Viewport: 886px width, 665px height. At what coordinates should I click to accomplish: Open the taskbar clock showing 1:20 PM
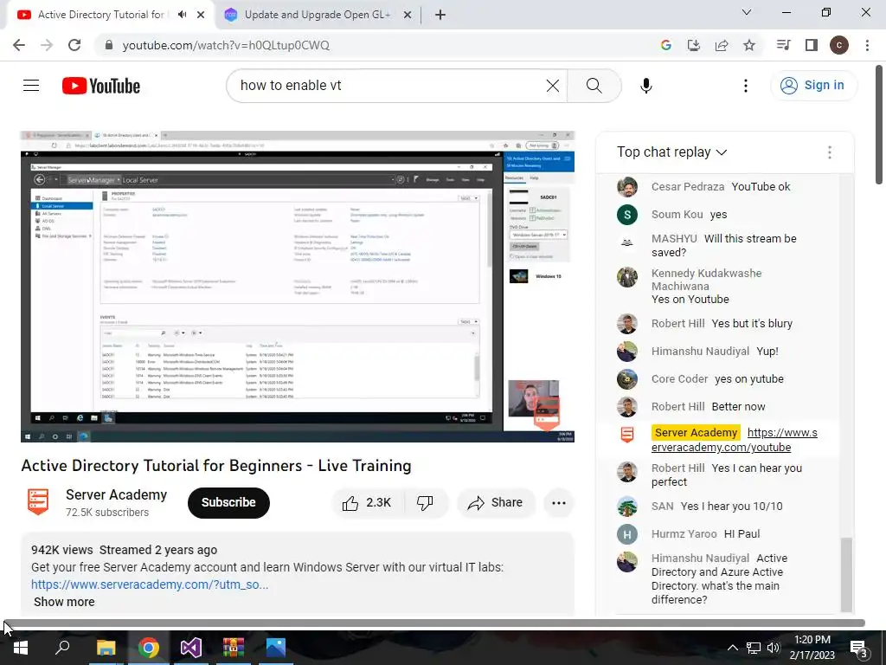point(812,648)
